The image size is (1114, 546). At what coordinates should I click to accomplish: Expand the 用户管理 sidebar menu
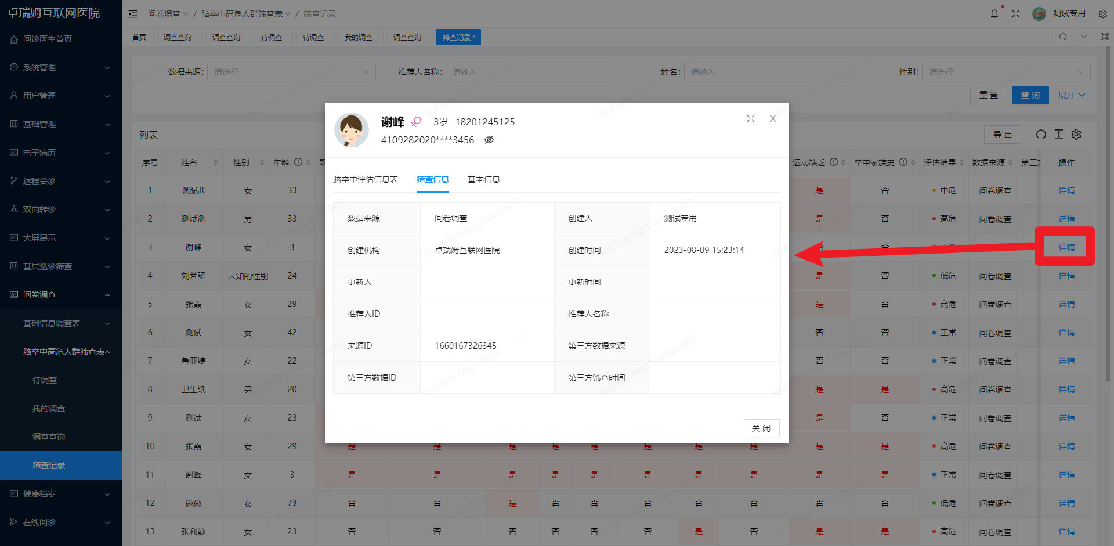[x=61, y=96]
